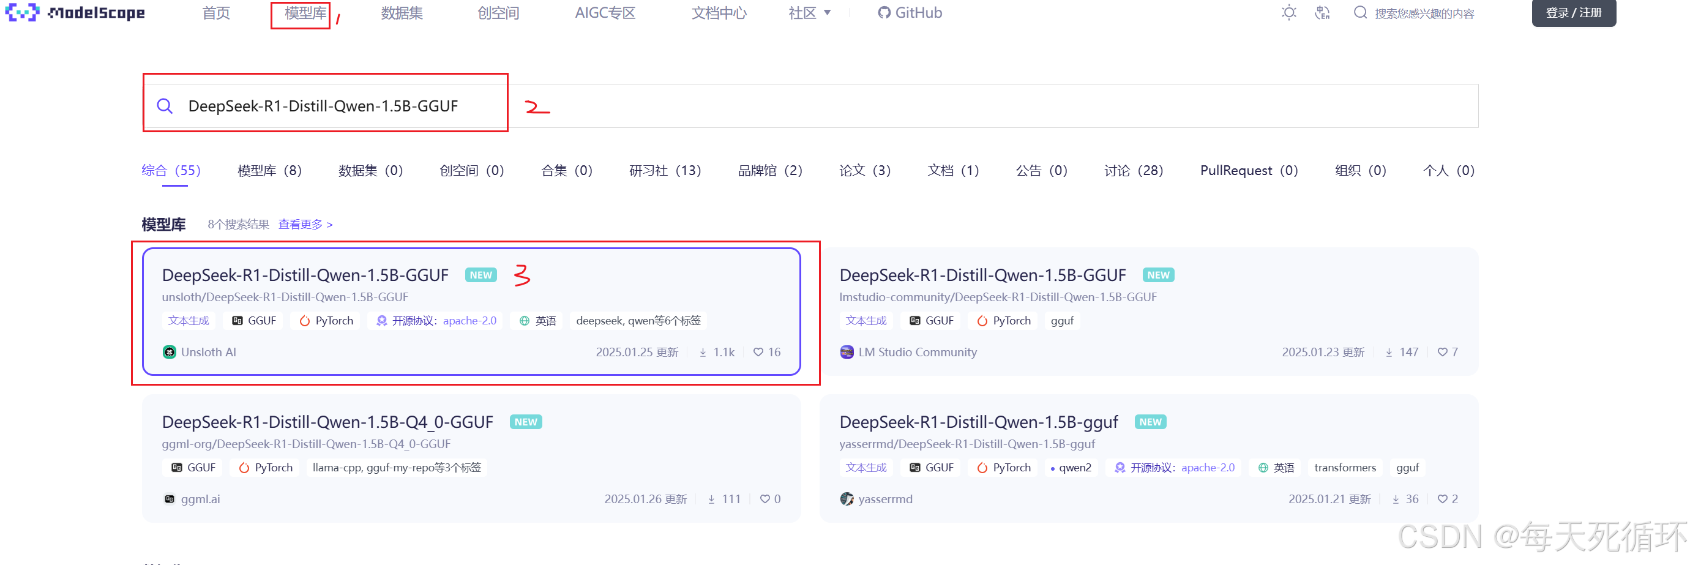Image resolution: width=1690 pixels, height=565 pixels.
Task: Switch language with the translate icon
Action: 1322,12
